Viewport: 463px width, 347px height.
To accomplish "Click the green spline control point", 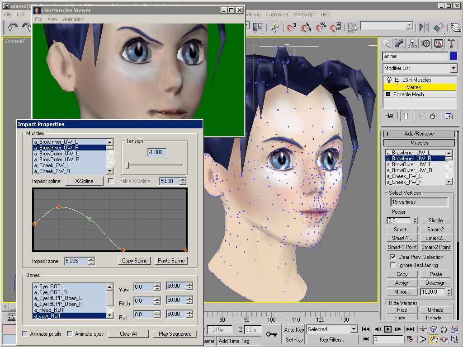I will [90, 219].
